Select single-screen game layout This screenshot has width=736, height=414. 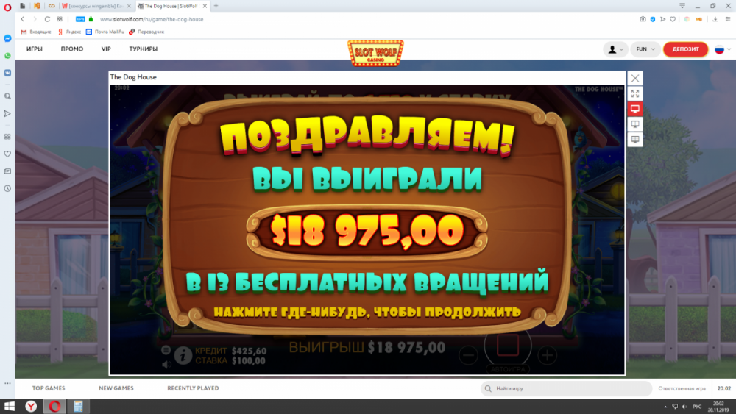click(635, 110)
